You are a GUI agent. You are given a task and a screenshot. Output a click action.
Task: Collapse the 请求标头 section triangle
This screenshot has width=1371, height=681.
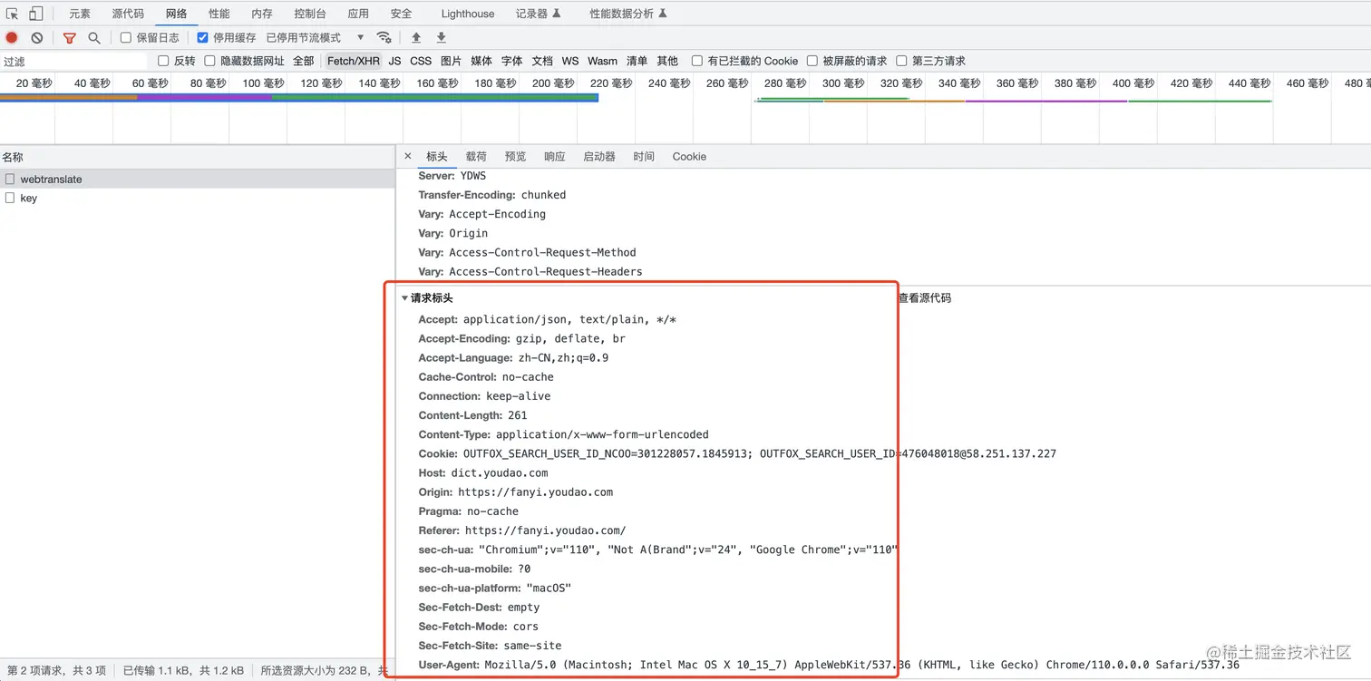tap(404, 297)
